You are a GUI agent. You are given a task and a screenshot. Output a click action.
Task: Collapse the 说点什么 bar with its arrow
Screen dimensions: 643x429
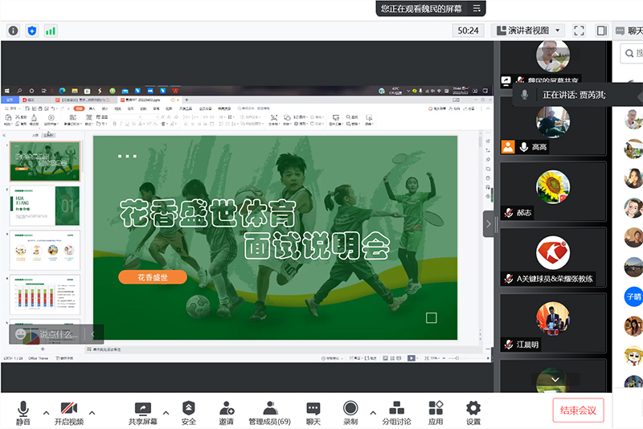tap(93, 334)
